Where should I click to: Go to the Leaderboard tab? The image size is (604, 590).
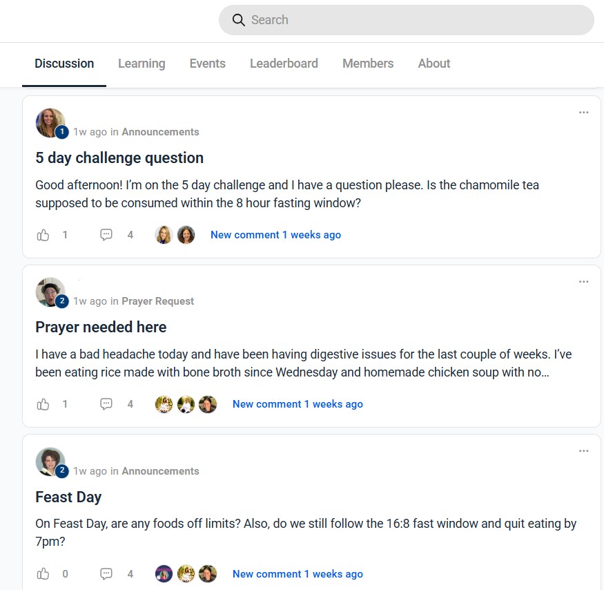[284, 64]
